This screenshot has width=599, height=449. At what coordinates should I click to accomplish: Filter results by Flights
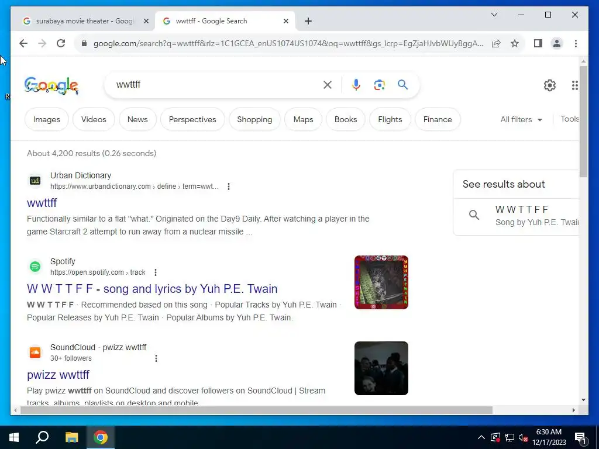click(390, 119)
